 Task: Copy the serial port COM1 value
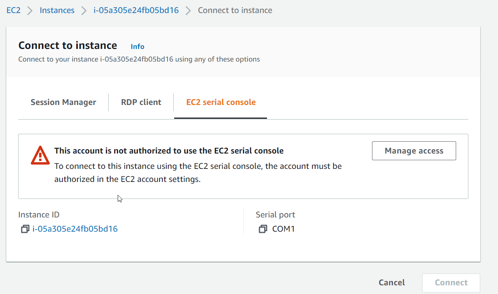pyautogui.click(x=263, y=229)
